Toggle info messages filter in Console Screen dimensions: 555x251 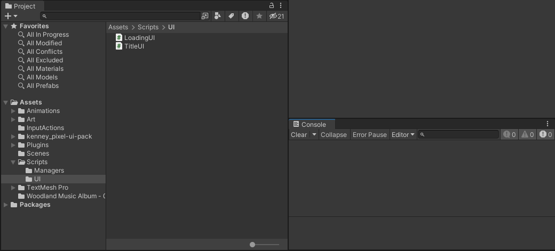[509, 135]
